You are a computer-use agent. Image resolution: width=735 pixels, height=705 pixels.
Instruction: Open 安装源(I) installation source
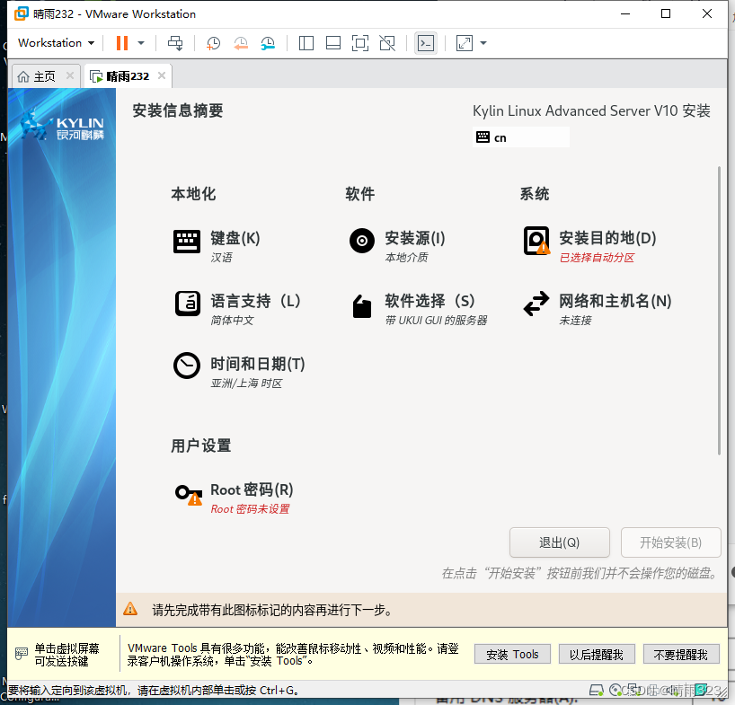[397, 245]
